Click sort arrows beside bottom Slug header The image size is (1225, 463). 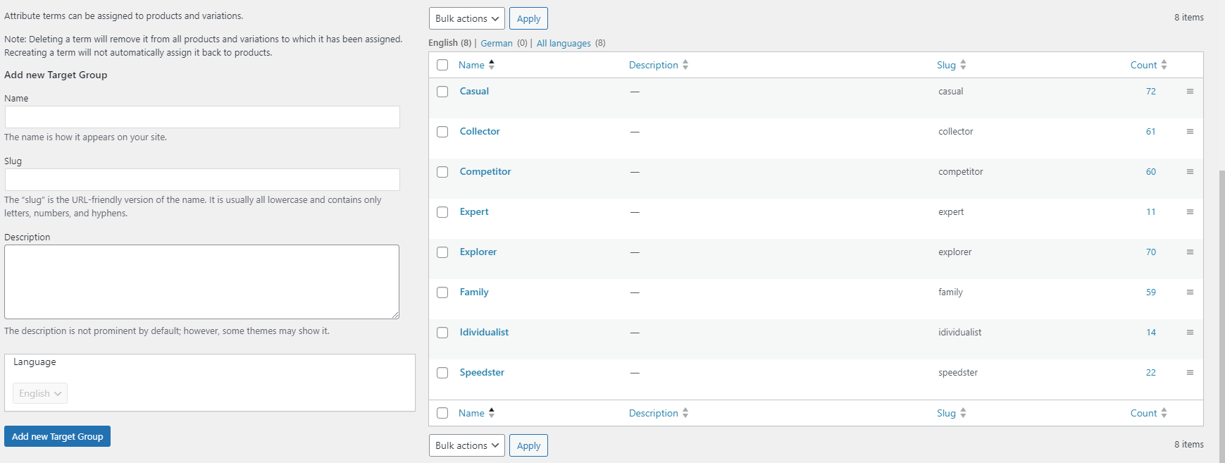tap(963, 413)
